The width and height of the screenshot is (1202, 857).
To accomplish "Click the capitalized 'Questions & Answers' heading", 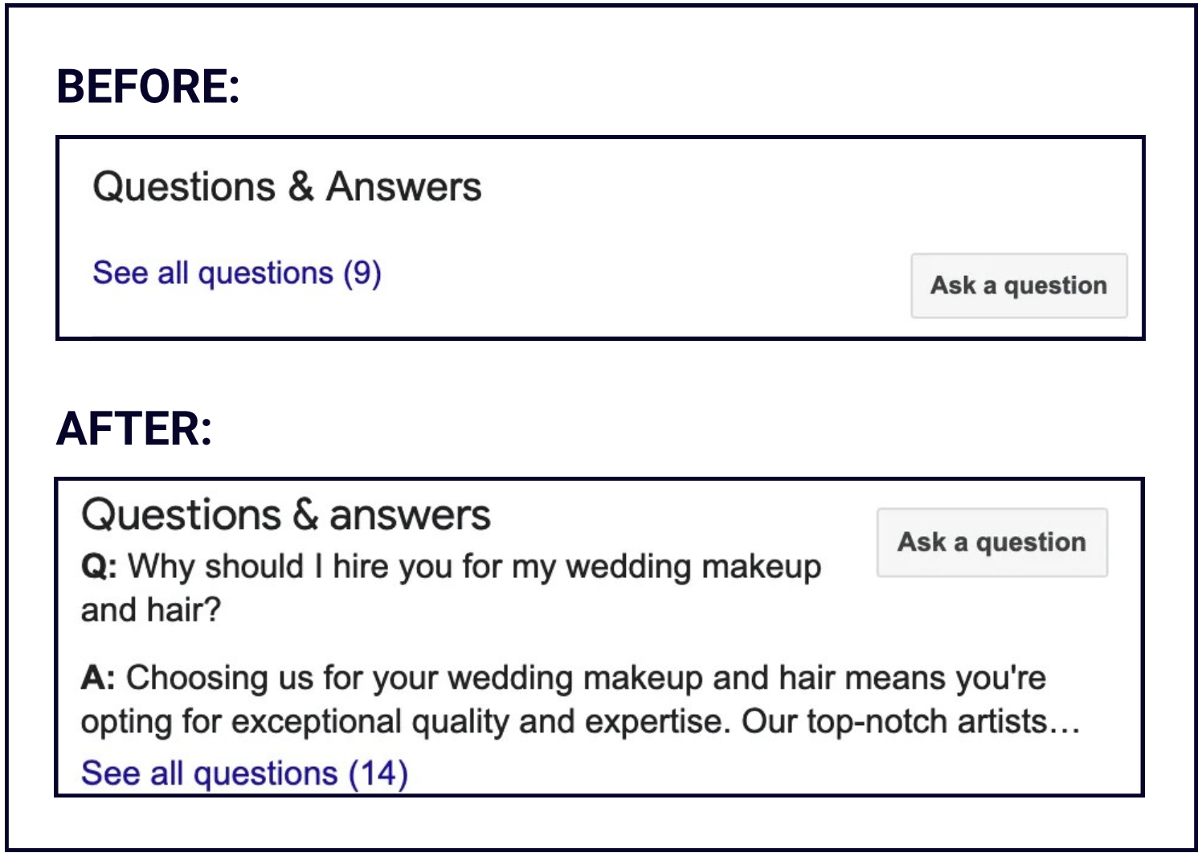I will (x=287, y=187).
